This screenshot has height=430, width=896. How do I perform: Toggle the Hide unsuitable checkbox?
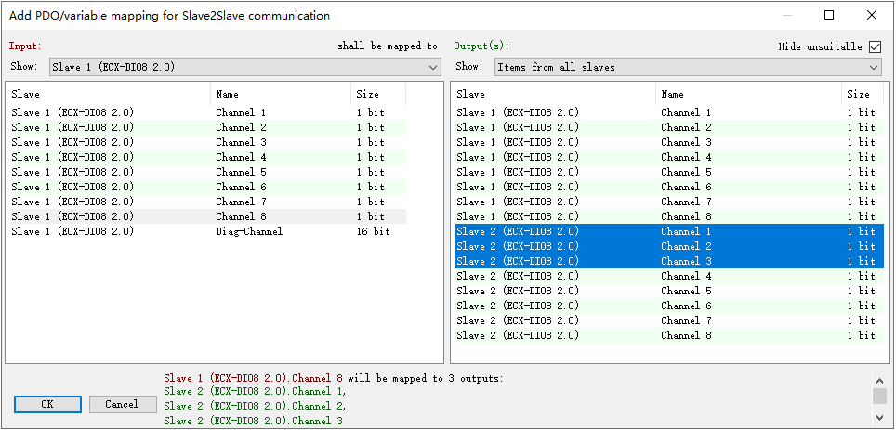click(x=874, y=46)
